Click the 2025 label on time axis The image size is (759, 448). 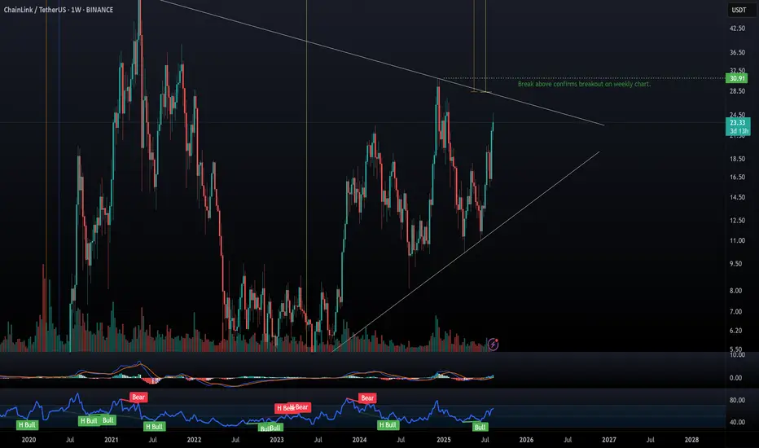(443, 440)
